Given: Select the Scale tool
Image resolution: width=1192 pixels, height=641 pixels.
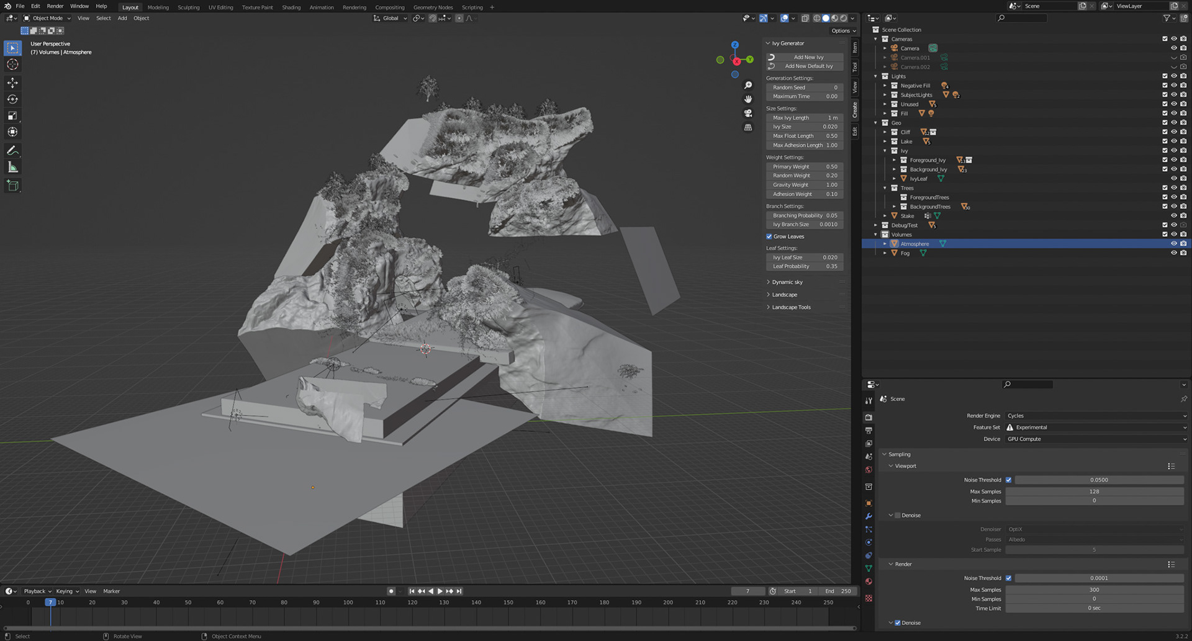Looking at the screenshot, I should click(12, 115).
